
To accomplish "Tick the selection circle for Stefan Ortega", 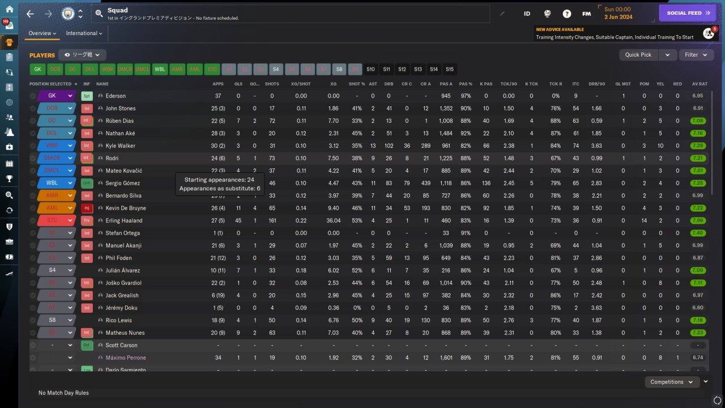I will [x=33, y=233].
